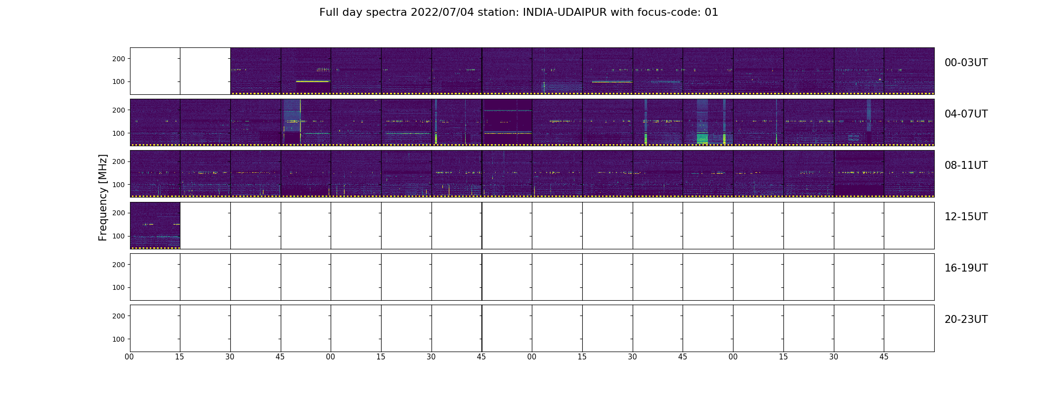Click the 200 tick label of the 12-15UT row
This screenshot has height=395, width=1038.
[119, 213]
